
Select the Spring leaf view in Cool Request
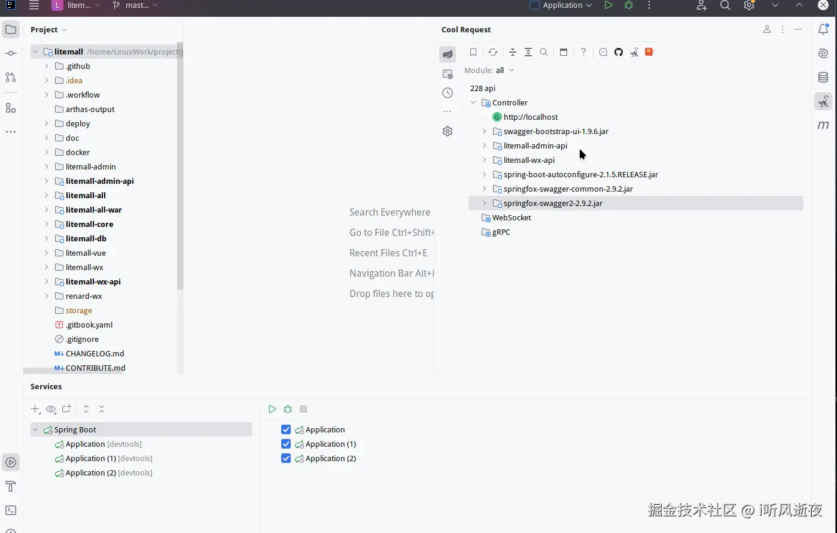pyautogui.click(x=448, y=54)
